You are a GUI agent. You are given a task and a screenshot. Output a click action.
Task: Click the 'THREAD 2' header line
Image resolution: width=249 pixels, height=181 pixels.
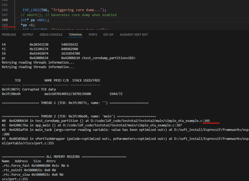(x=79, y=116)
